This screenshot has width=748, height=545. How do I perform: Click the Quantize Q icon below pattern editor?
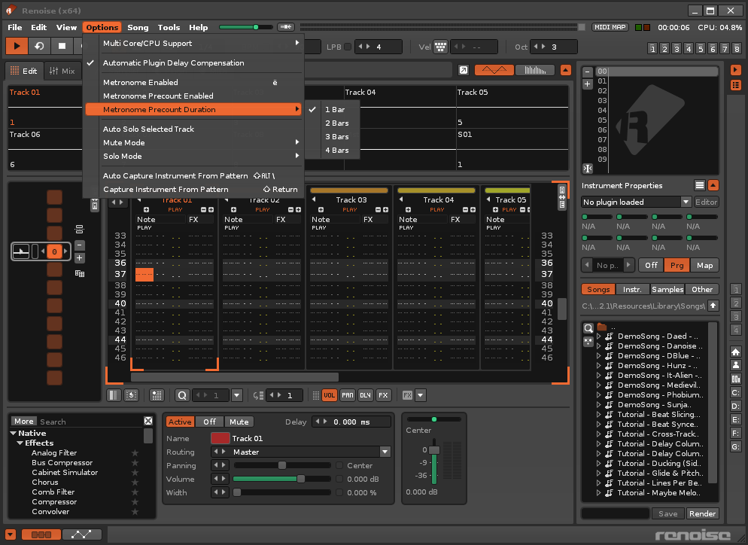182,395
